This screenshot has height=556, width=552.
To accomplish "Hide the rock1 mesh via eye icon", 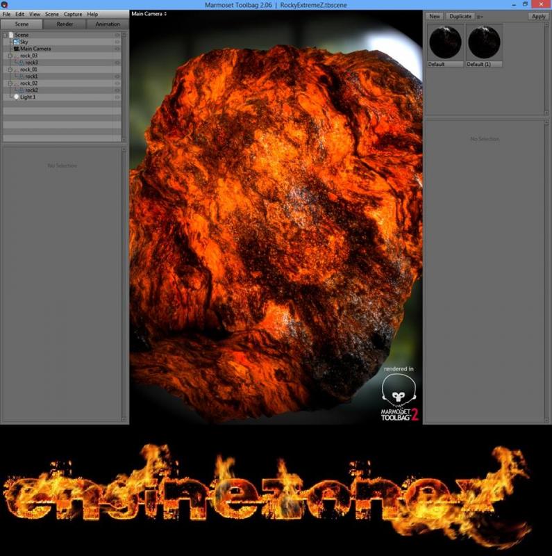I will pyautogui.click(x=117, y=76).
